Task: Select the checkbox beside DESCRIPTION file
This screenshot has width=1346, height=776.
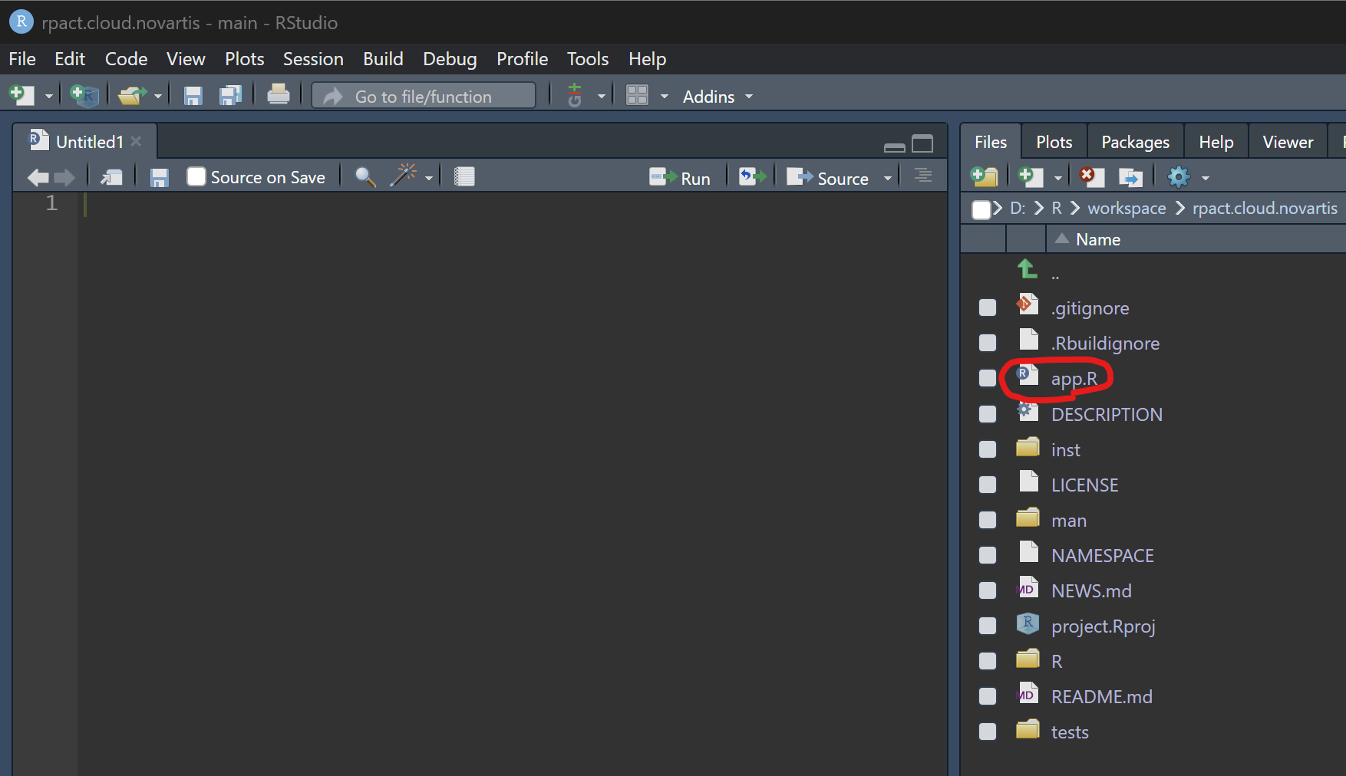Action: click(x=987, y=413)
